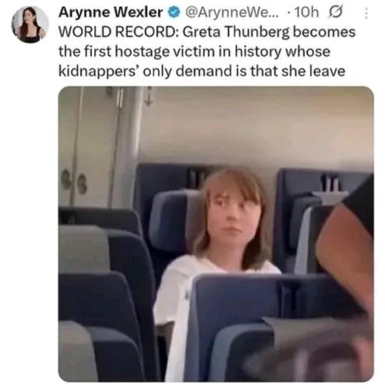Open the @ArynneWe... handle link
Viewport: 385px width, 389px height.
click(x=231, y=12)
